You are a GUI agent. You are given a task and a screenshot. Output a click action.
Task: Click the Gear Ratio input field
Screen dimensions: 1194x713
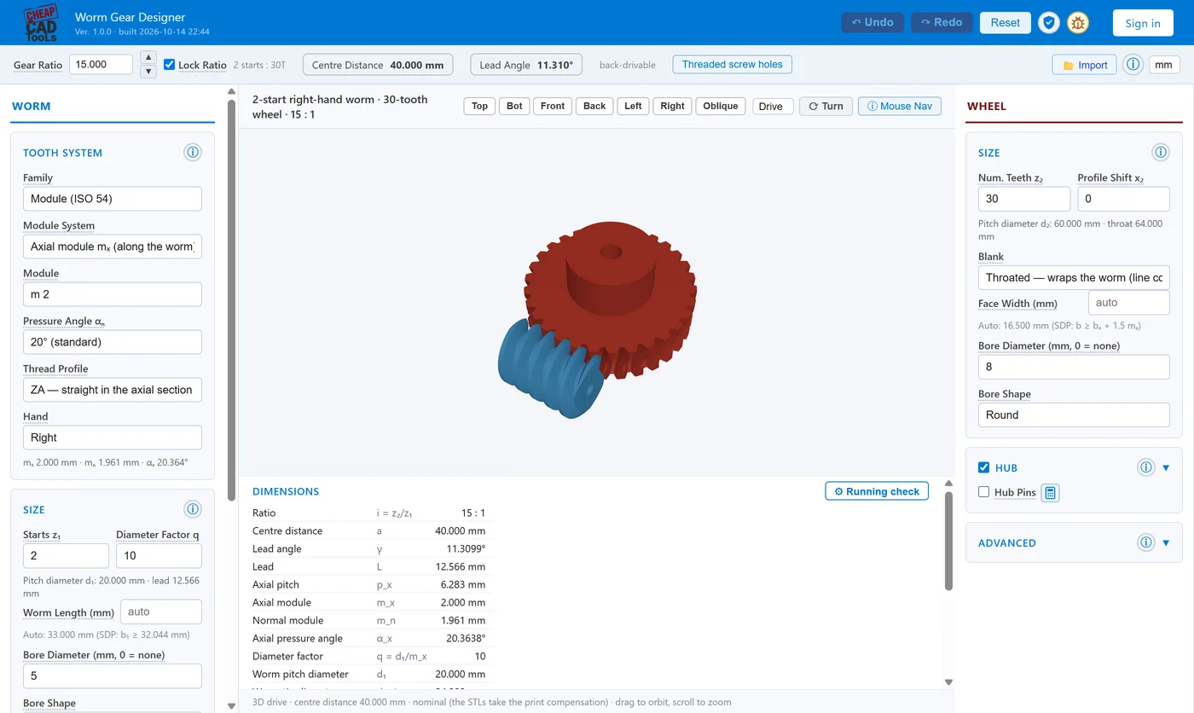tap(101, 65)
